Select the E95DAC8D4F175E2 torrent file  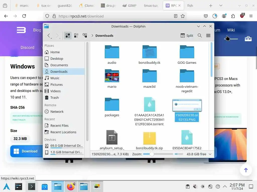click(x=187, y=140)
